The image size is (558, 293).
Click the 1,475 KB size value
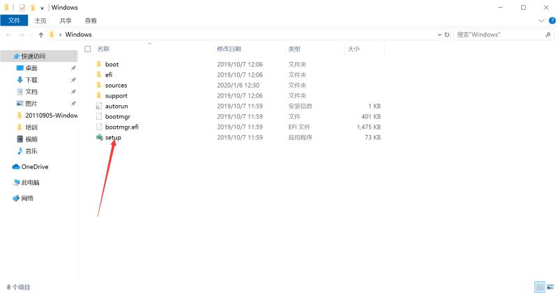(x=369, y=127)
